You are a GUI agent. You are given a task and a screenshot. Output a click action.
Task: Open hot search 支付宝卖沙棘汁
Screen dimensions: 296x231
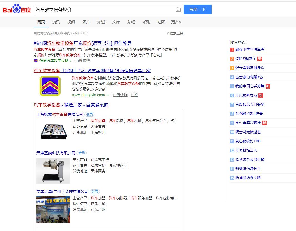(248, 123)
